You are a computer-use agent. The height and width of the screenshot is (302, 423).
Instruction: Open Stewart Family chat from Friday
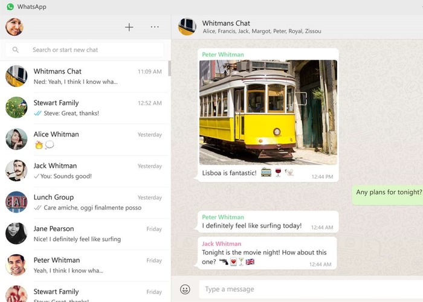(84, 292)
